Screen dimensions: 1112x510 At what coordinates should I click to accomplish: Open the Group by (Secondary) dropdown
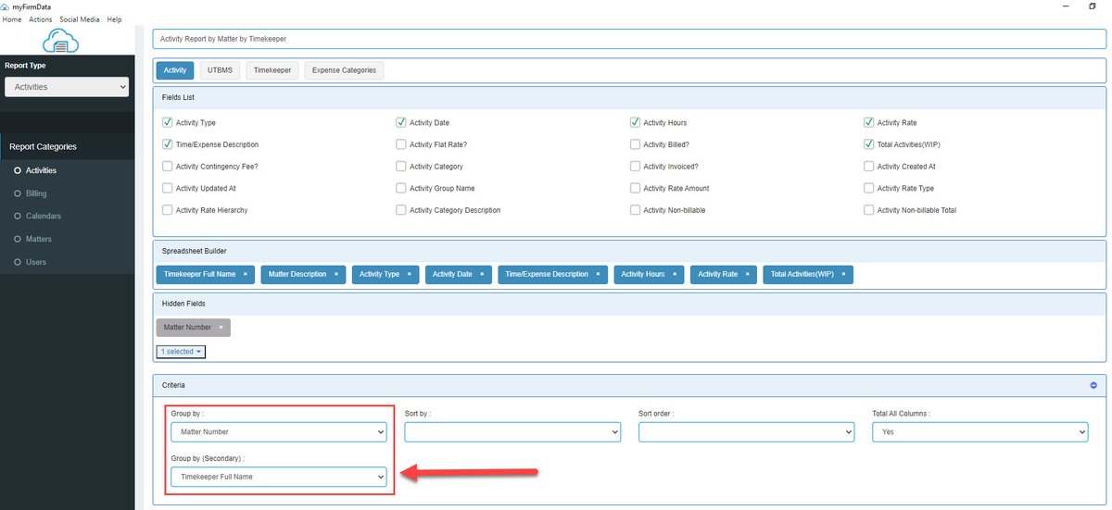pos(279,477)
